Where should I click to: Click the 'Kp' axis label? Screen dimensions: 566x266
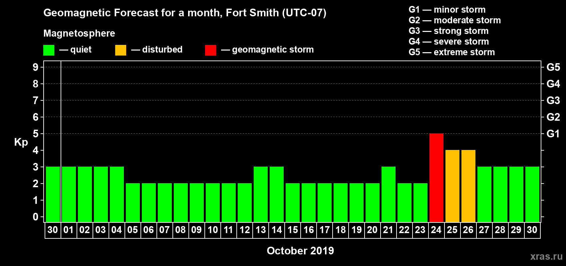click(x=21, y=142)
